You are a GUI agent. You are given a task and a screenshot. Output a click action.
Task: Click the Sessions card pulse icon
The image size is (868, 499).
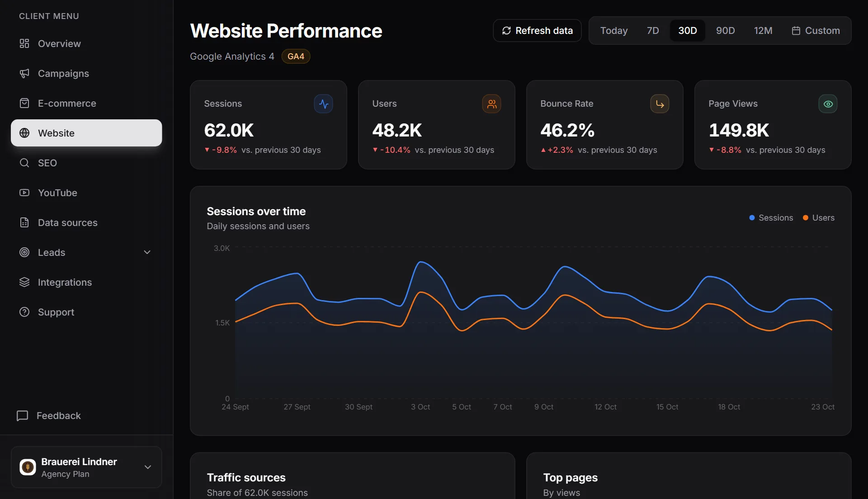pyautogui.click(x=324, y=104)
